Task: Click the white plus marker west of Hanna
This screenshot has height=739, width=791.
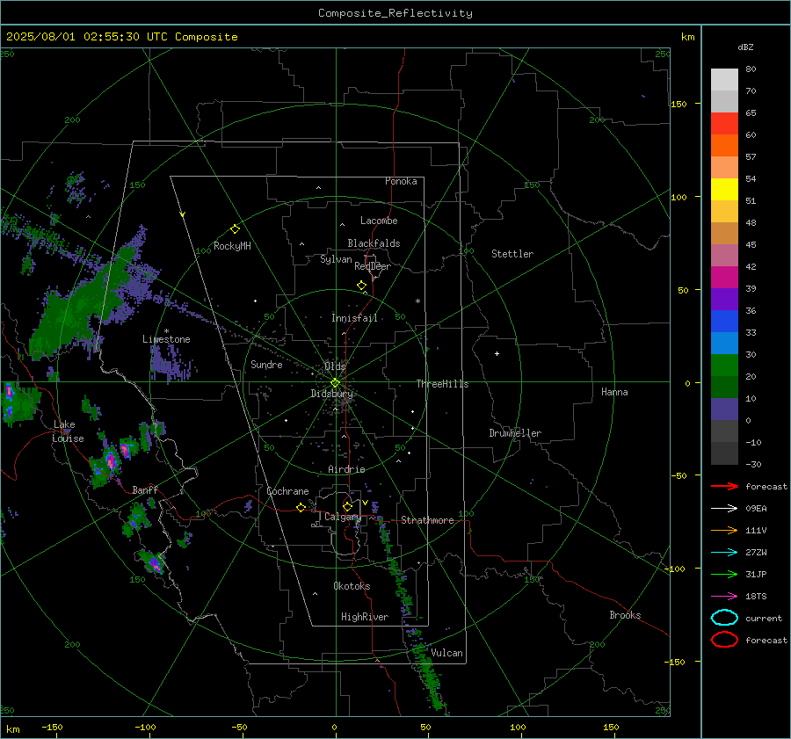Action: (x=497, y=353)
